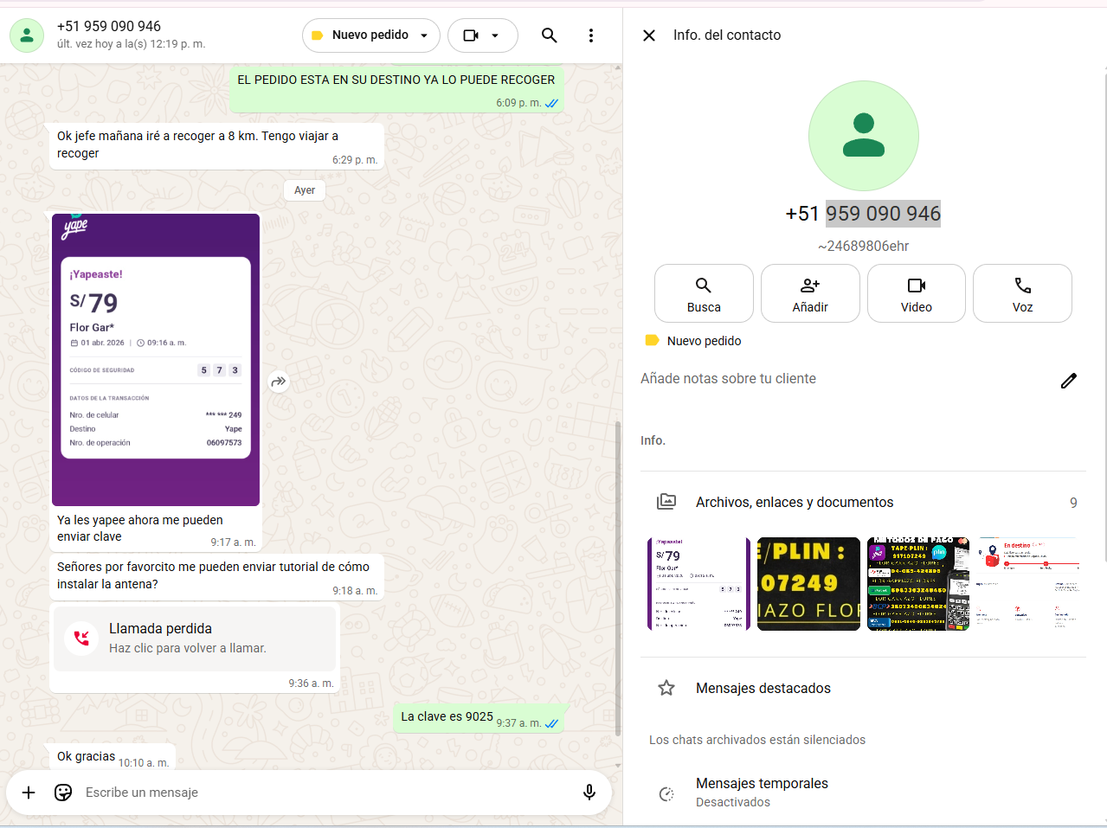Image resolution: width=1107 pixels, height=828 pixels.
Task: Click the microphone voice message icon
Action: coord(589,793)
